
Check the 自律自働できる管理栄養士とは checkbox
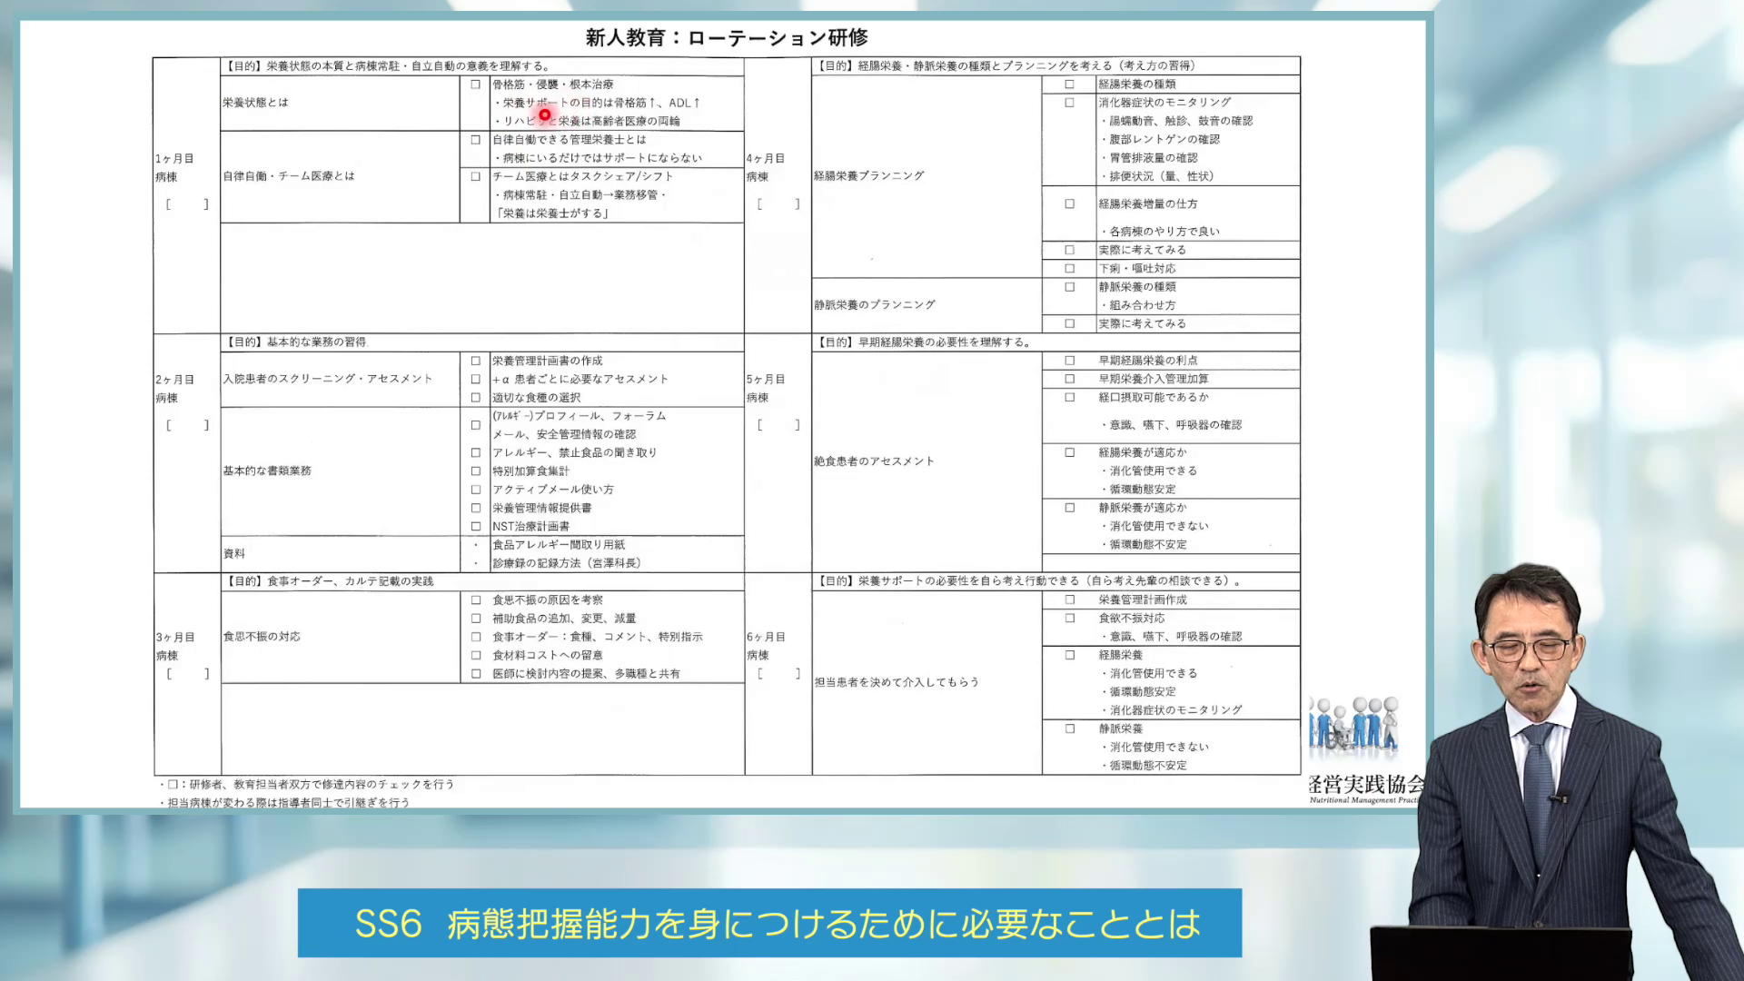point(475,140)
